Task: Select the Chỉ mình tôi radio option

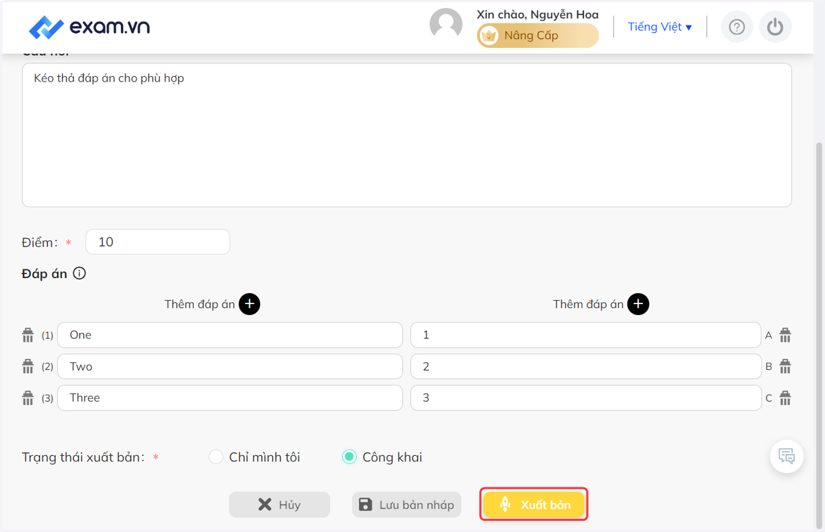Action: (216, 457)
